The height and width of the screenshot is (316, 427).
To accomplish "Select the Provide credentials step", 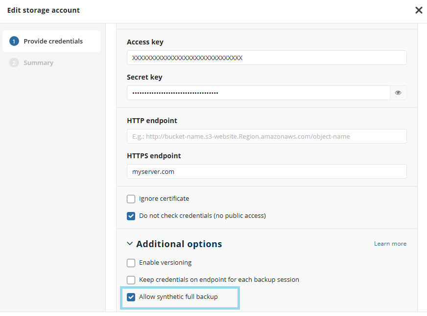I will 53,42.
